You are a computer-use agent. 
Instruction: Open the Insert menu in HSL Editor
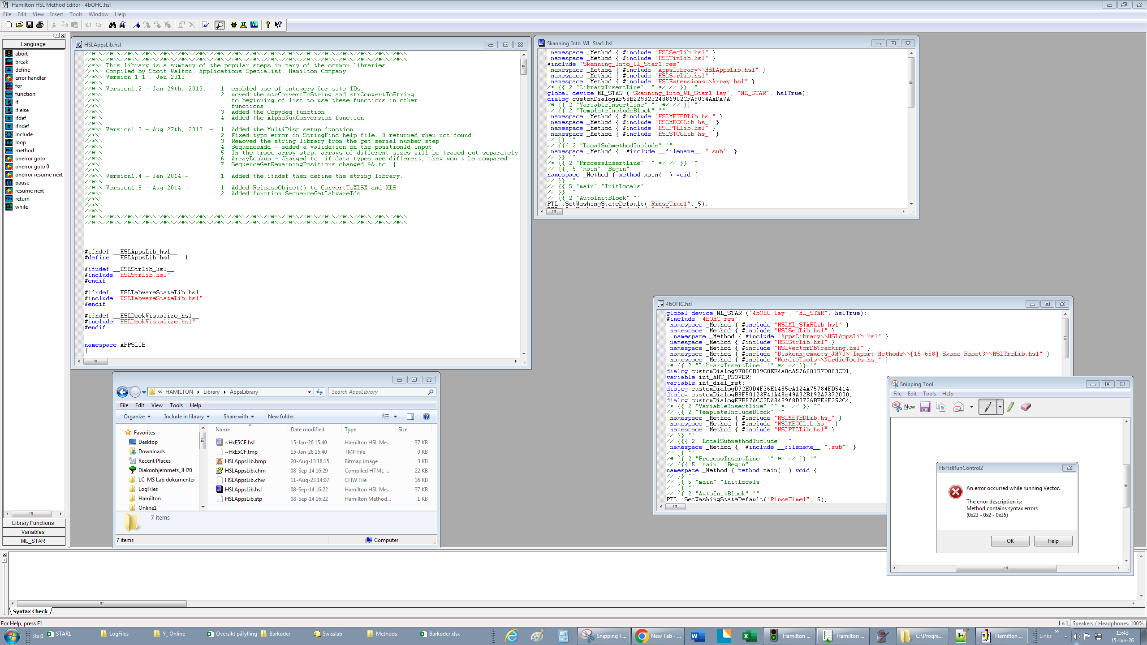[56, 14]
